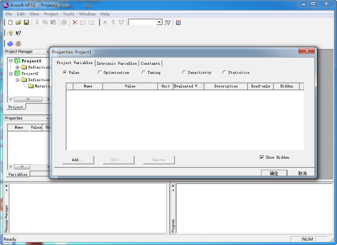Click the Undo arrow icon
This screenshot has width=337, height=245.
83,22
